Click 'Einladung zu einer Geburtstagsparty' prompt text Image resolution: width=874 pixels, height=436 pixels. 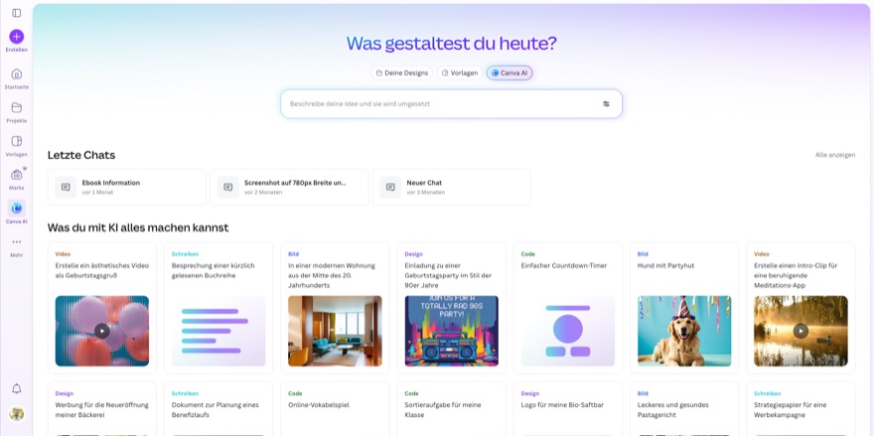(450, 275)
